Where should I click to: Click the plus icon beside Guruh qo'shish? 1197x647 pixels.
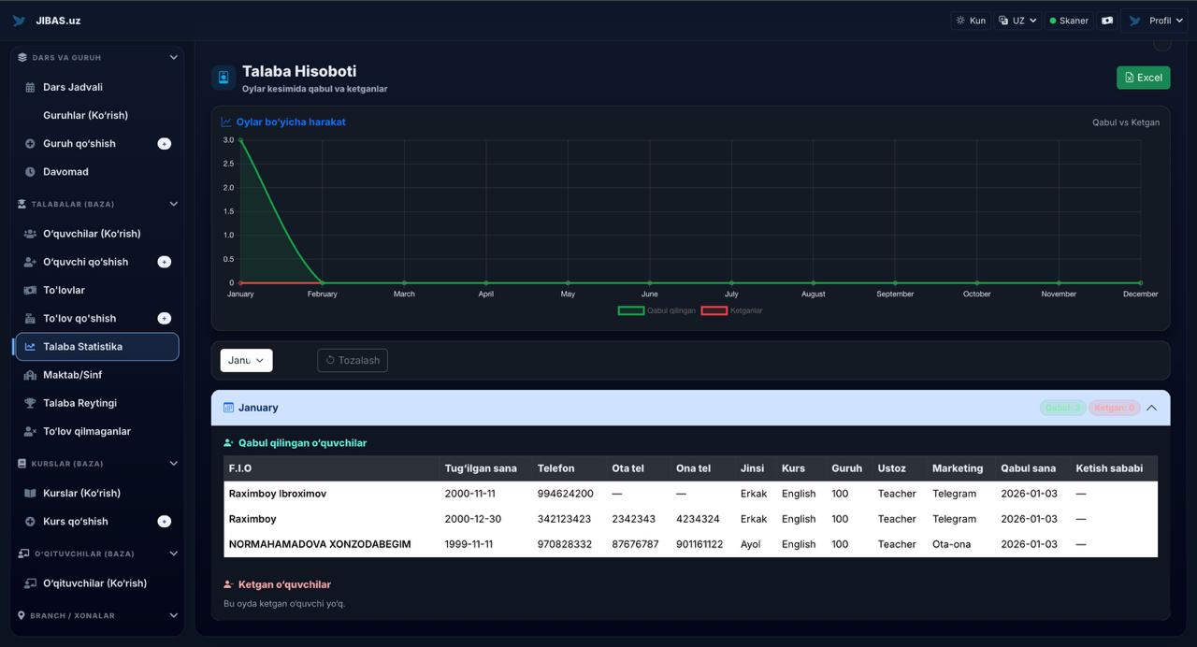click(x=165, y=144)
